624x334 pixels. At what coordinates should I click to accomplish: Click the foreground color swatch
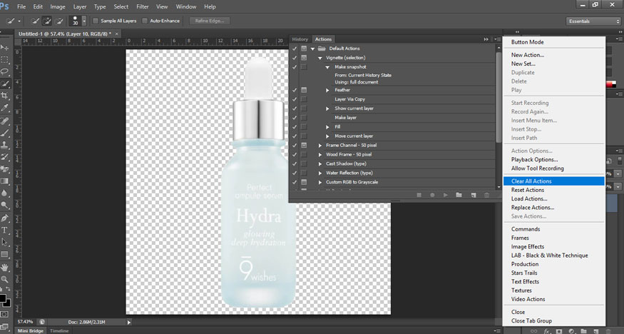pyautogui.click(x=4, y=298)
